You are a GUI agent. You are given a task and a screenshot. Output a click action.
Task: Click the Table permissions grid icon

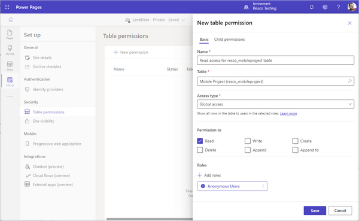point(28,112)
